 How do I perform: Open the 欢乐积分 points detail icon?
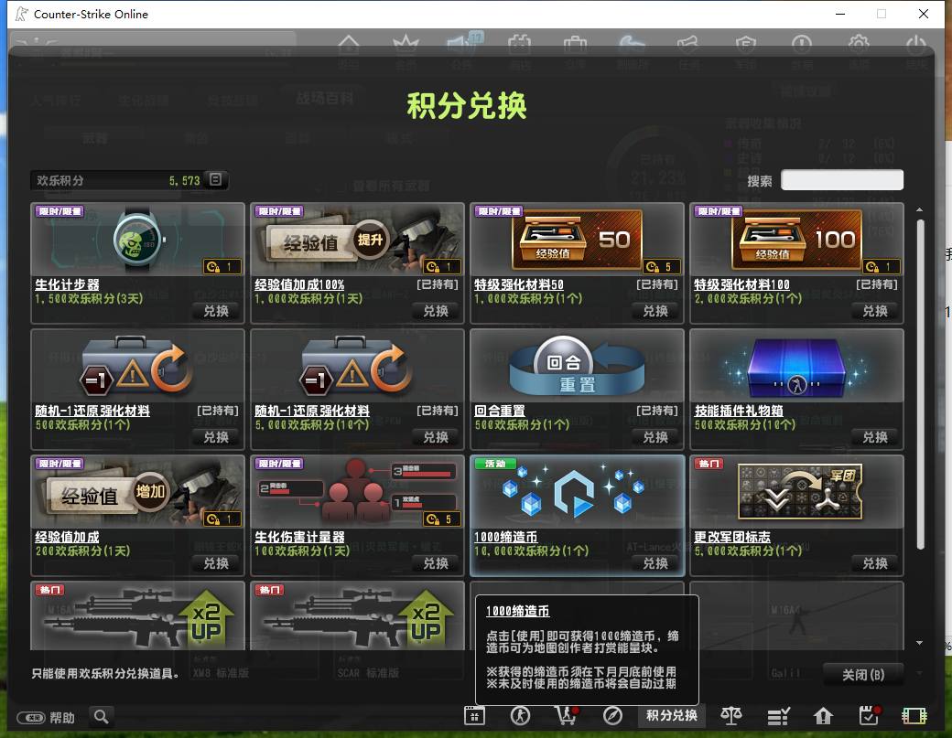(x=215, y=179)
